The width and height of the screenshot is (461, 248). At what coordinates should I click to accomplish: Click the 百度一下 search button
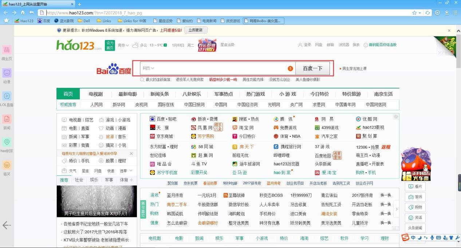[313, 68]
